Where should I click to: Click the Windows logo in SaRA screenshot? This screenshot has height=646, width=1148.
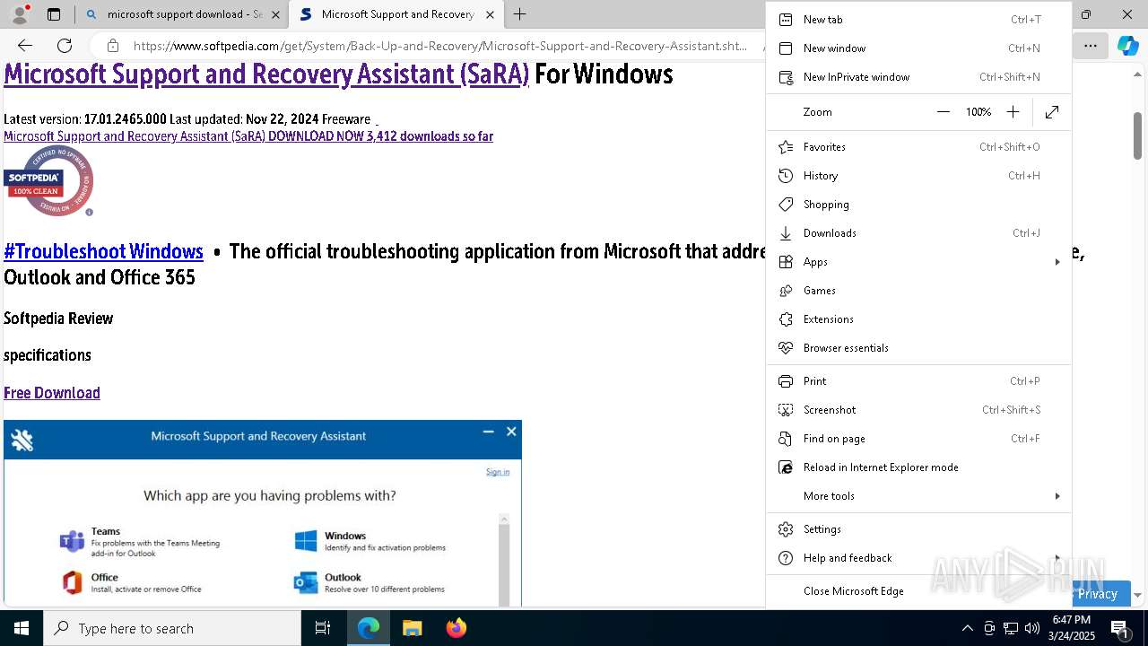306,541
